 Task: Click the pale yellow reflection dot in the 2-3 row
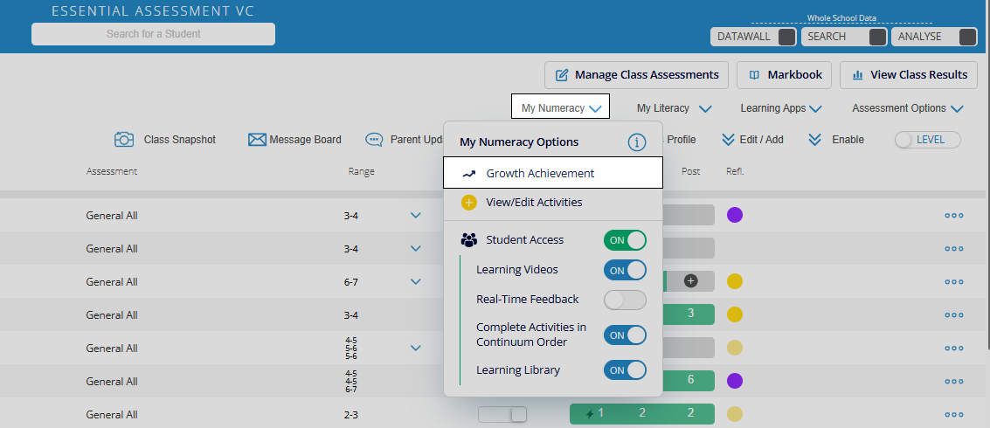click(734, 414)
